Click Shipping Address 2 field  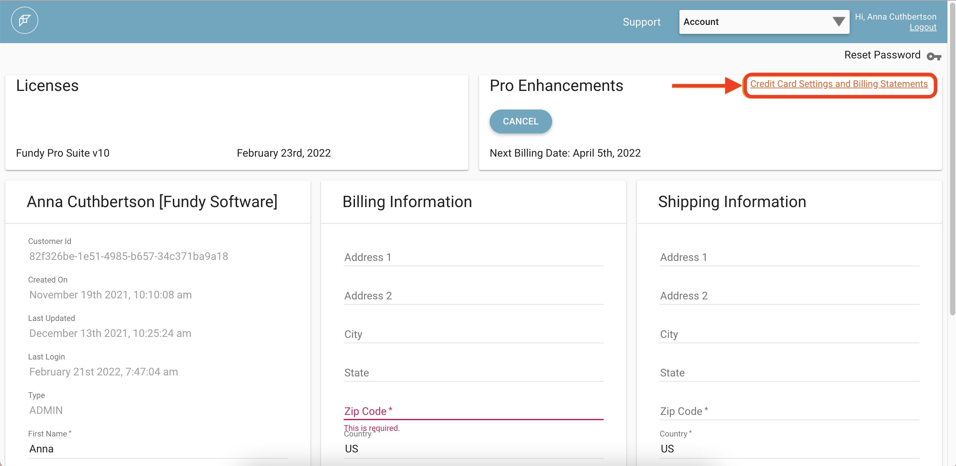click(x=789, y=296)
